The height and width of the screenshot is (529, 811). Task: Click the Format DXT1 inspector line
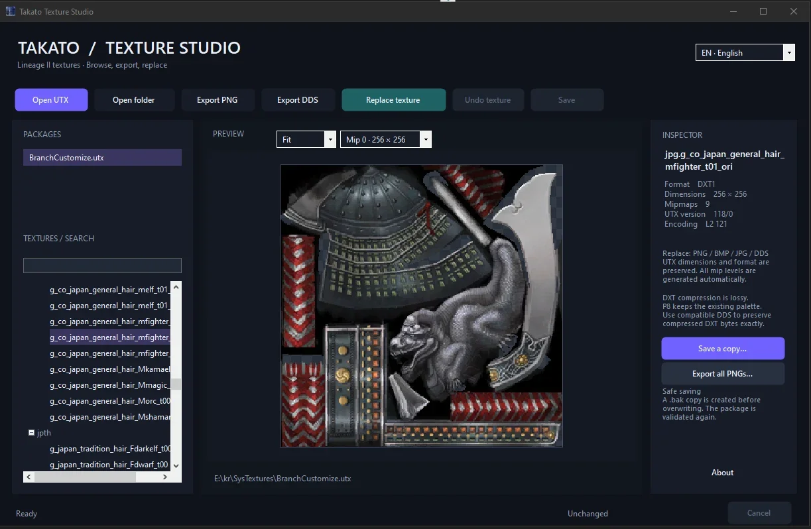[x=690, y=184]
